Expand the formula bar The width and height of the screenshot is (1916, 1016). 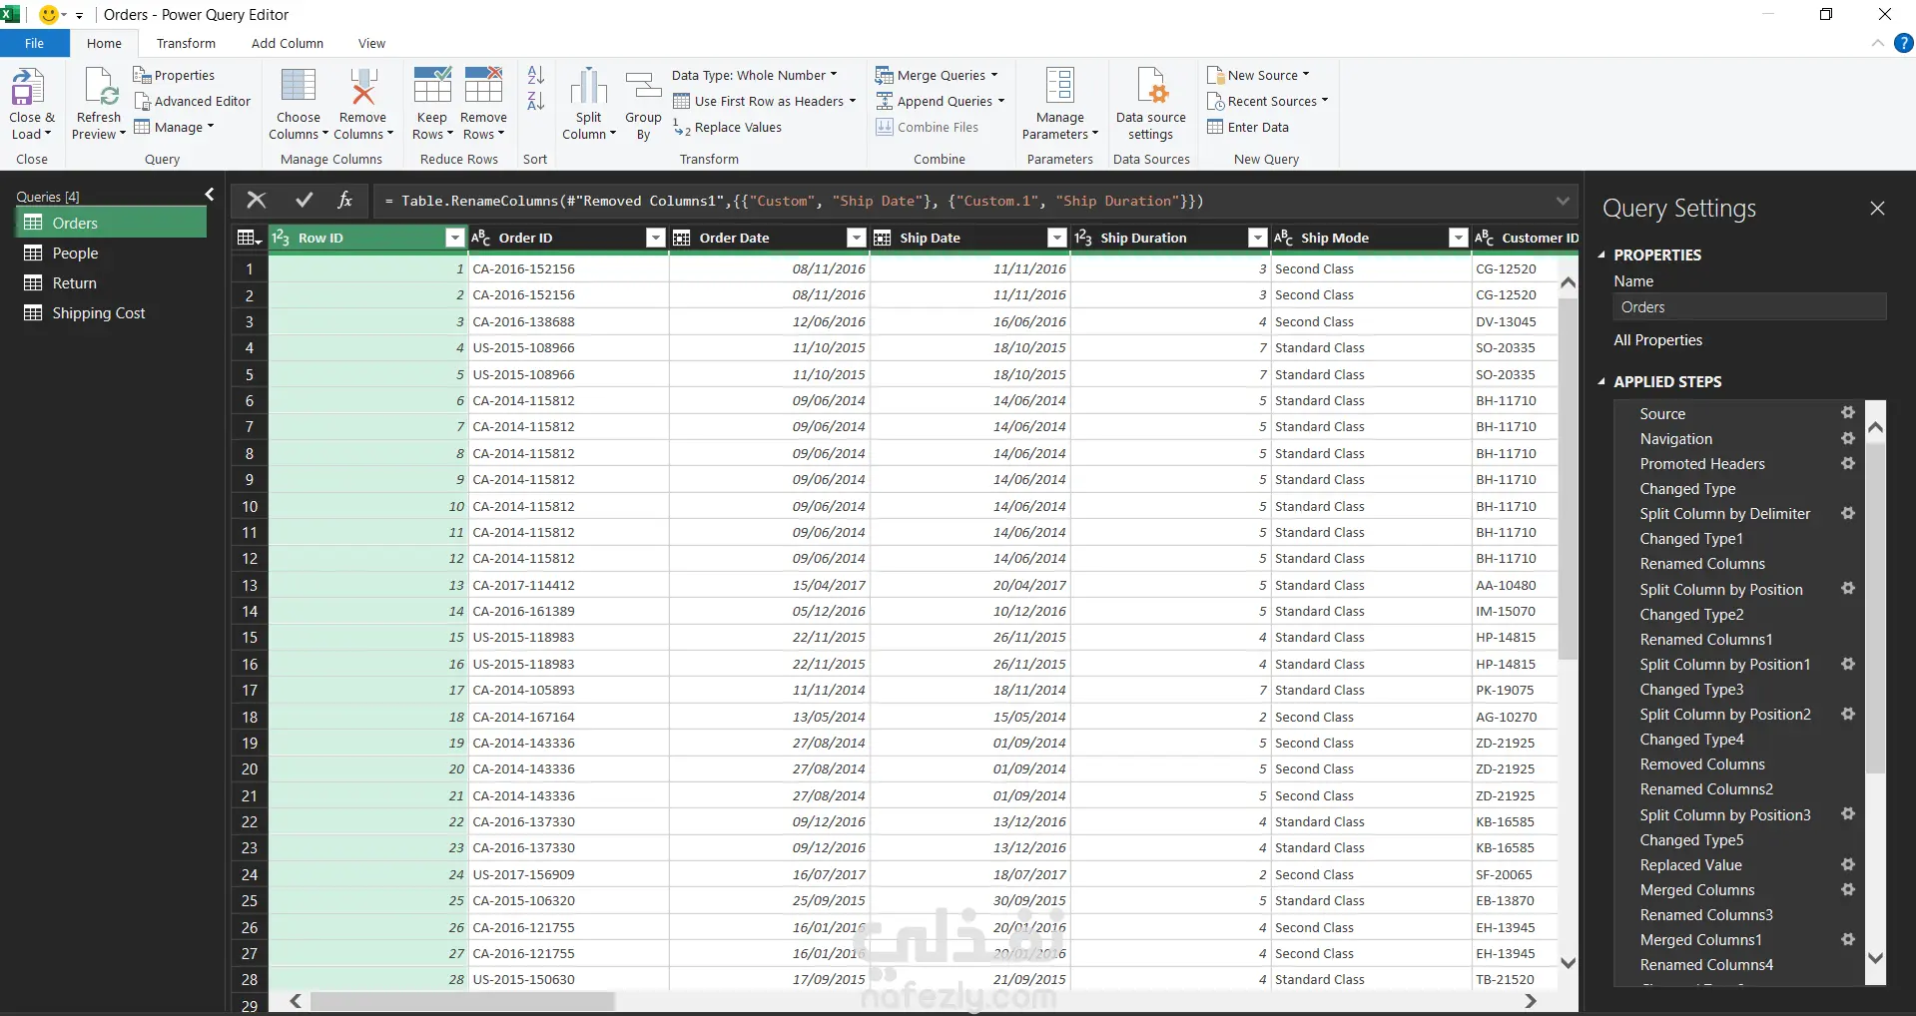[1563, 201]
